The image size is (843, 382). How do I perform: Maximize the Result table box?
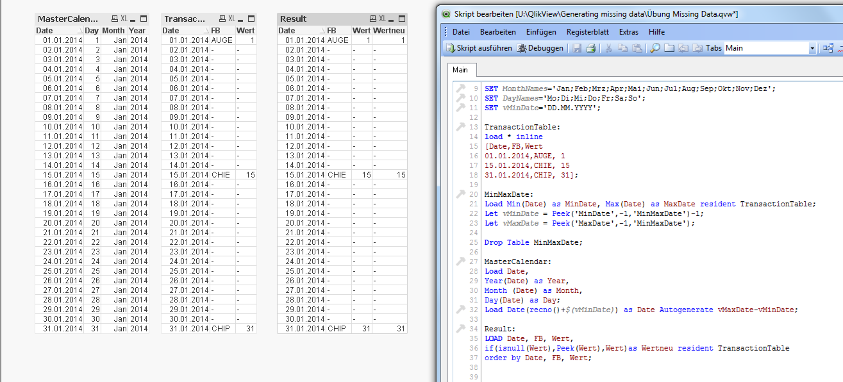(402, 19)
